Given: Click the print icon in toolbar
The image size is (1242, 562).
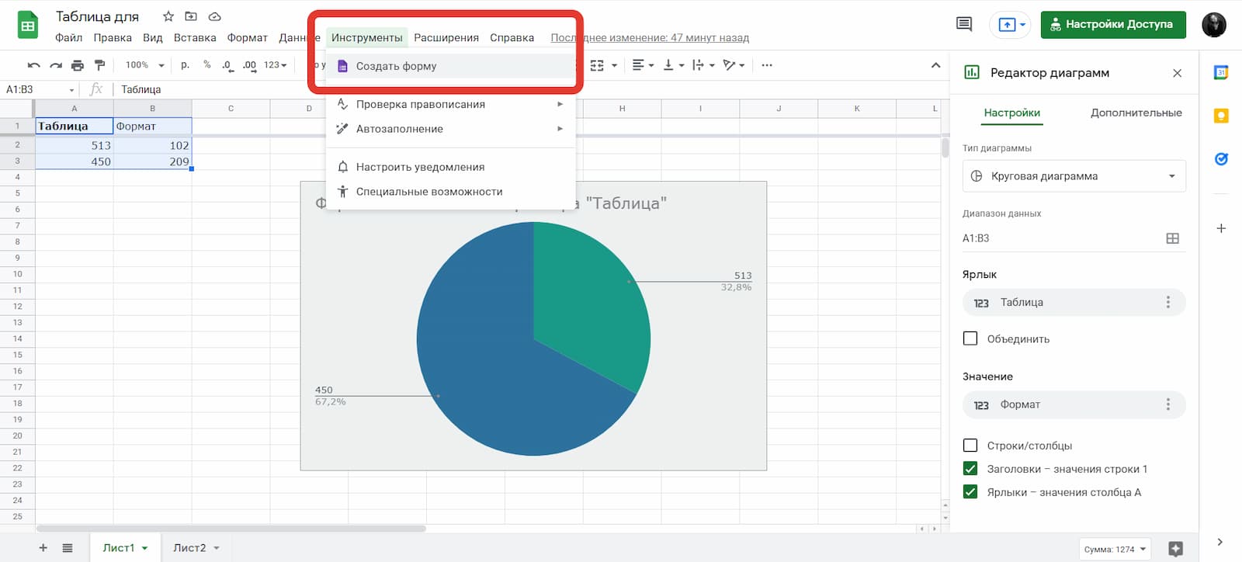Looking at the screenshot, I should click(x=78, y=65).
